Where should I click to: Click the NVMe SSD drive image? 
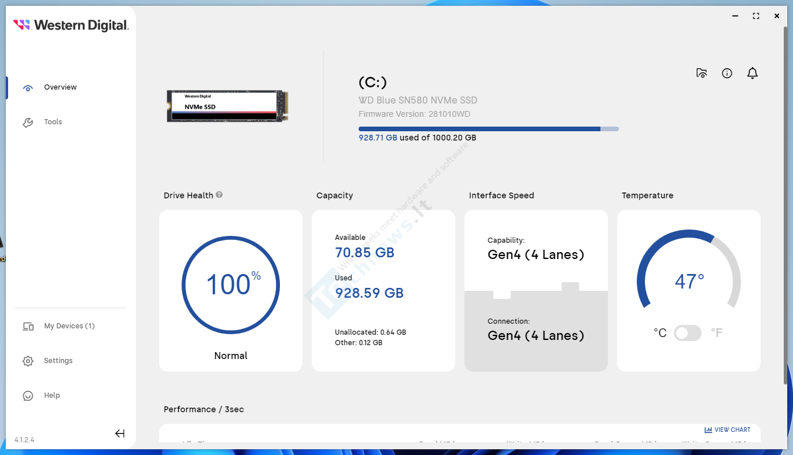tap(228, 106)
